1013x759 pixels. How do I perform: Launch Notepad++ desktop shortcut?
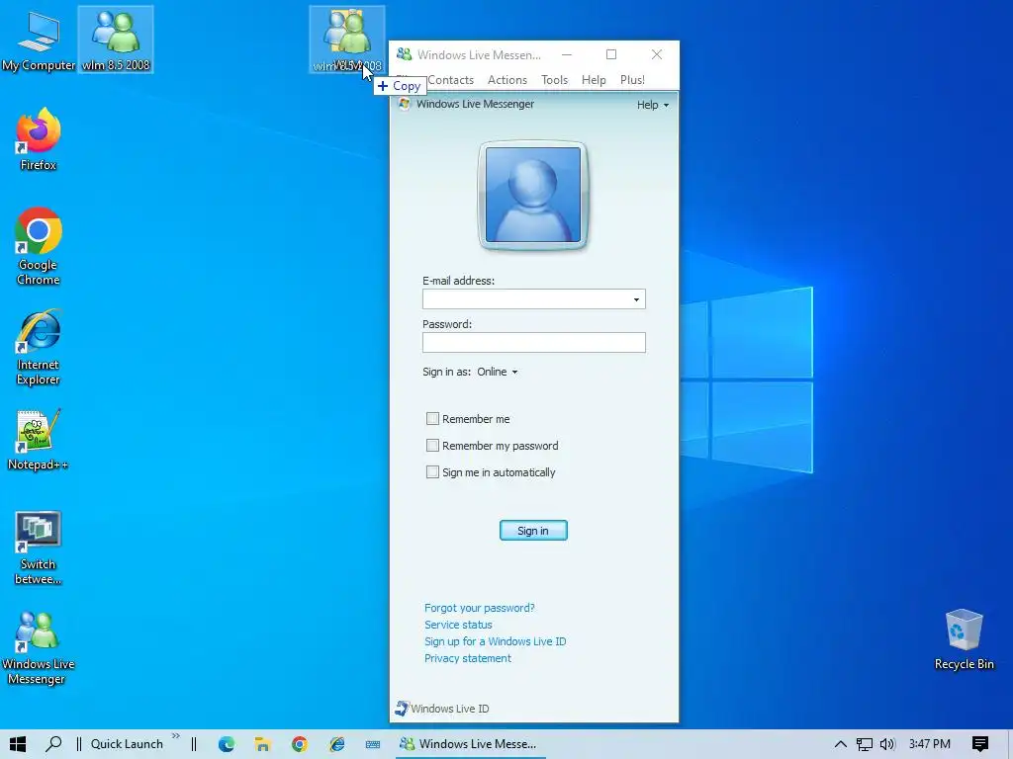(39, 440)
